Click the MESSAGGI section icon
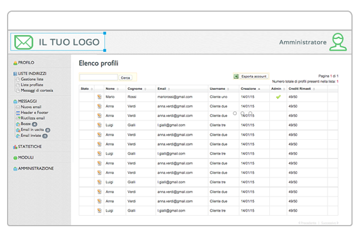This screenshot has width=359, height=235. (15, 102)
